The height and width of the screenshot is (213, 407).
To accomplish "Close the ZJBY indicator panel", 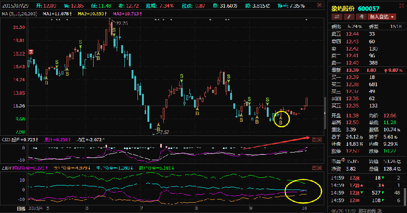I will 320,168.
